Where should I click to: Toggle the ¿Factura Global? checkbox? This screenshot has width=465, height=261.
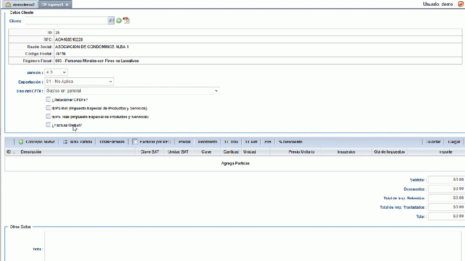[x=49, y=124]
